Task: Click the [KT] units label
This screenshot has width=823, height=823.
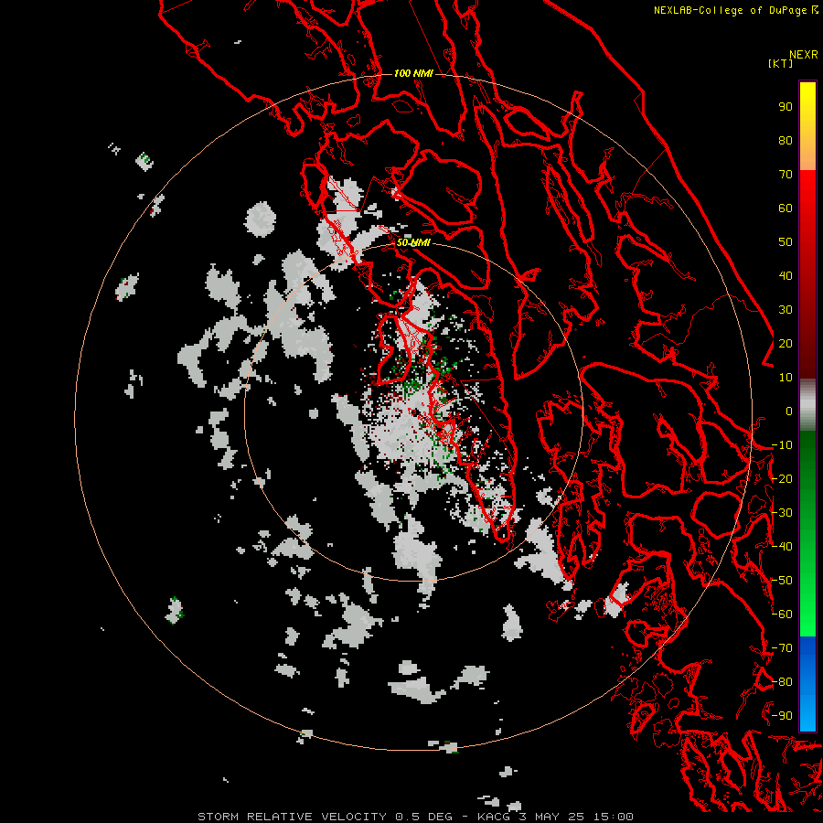Action: coord(781,63)
